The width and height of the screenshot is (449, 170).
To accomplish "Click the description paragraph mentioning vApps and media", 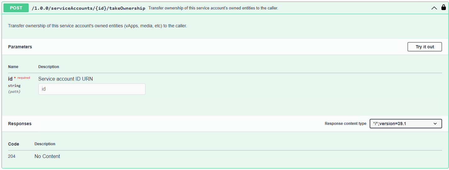I will pos(98,26).
